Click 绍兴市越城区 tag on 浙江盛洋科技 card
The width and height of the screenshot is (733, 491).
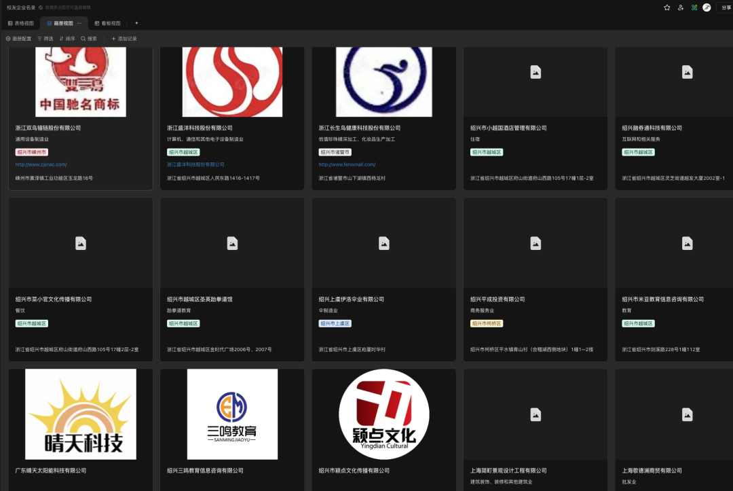[183, 152]
